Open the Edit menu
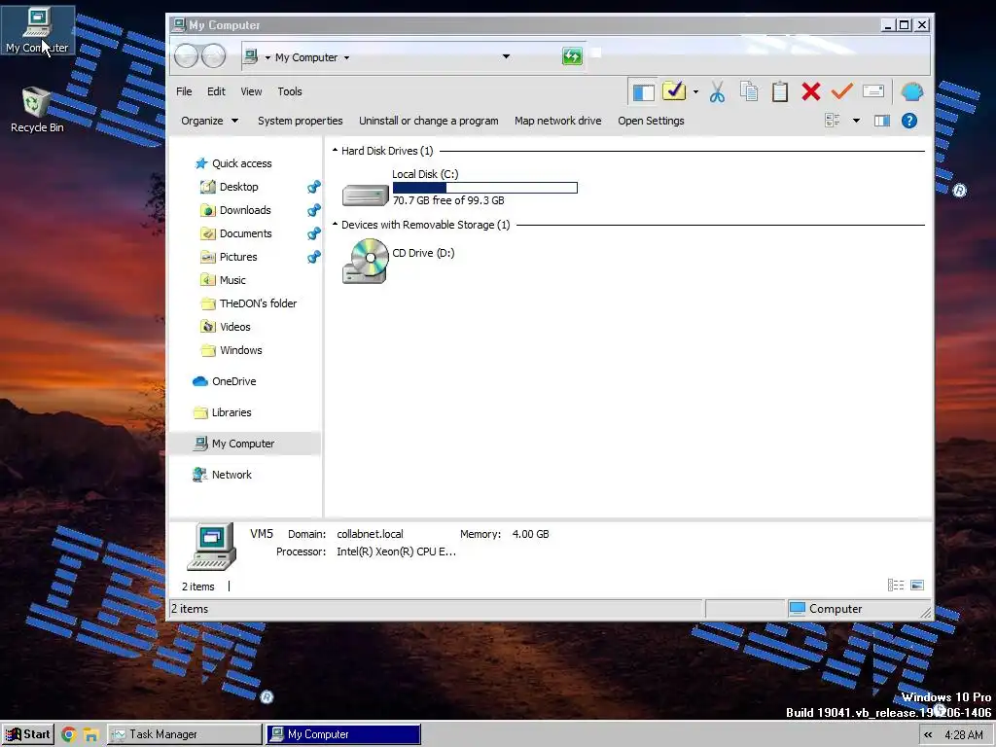 coord(216,91)
